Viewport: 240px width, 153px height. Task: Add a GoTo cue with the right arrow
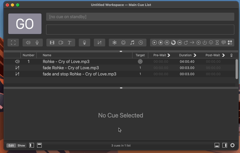[192, 43]
